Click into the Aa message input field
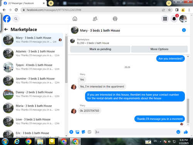193x145 pixels. click(135, 132)
